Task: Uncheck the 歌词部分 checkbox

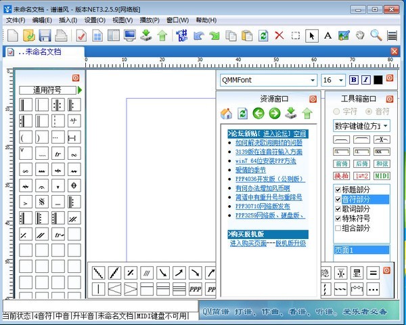Action: coord(338,209)
